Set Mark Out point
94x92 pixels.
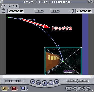(x=71, y=88)
